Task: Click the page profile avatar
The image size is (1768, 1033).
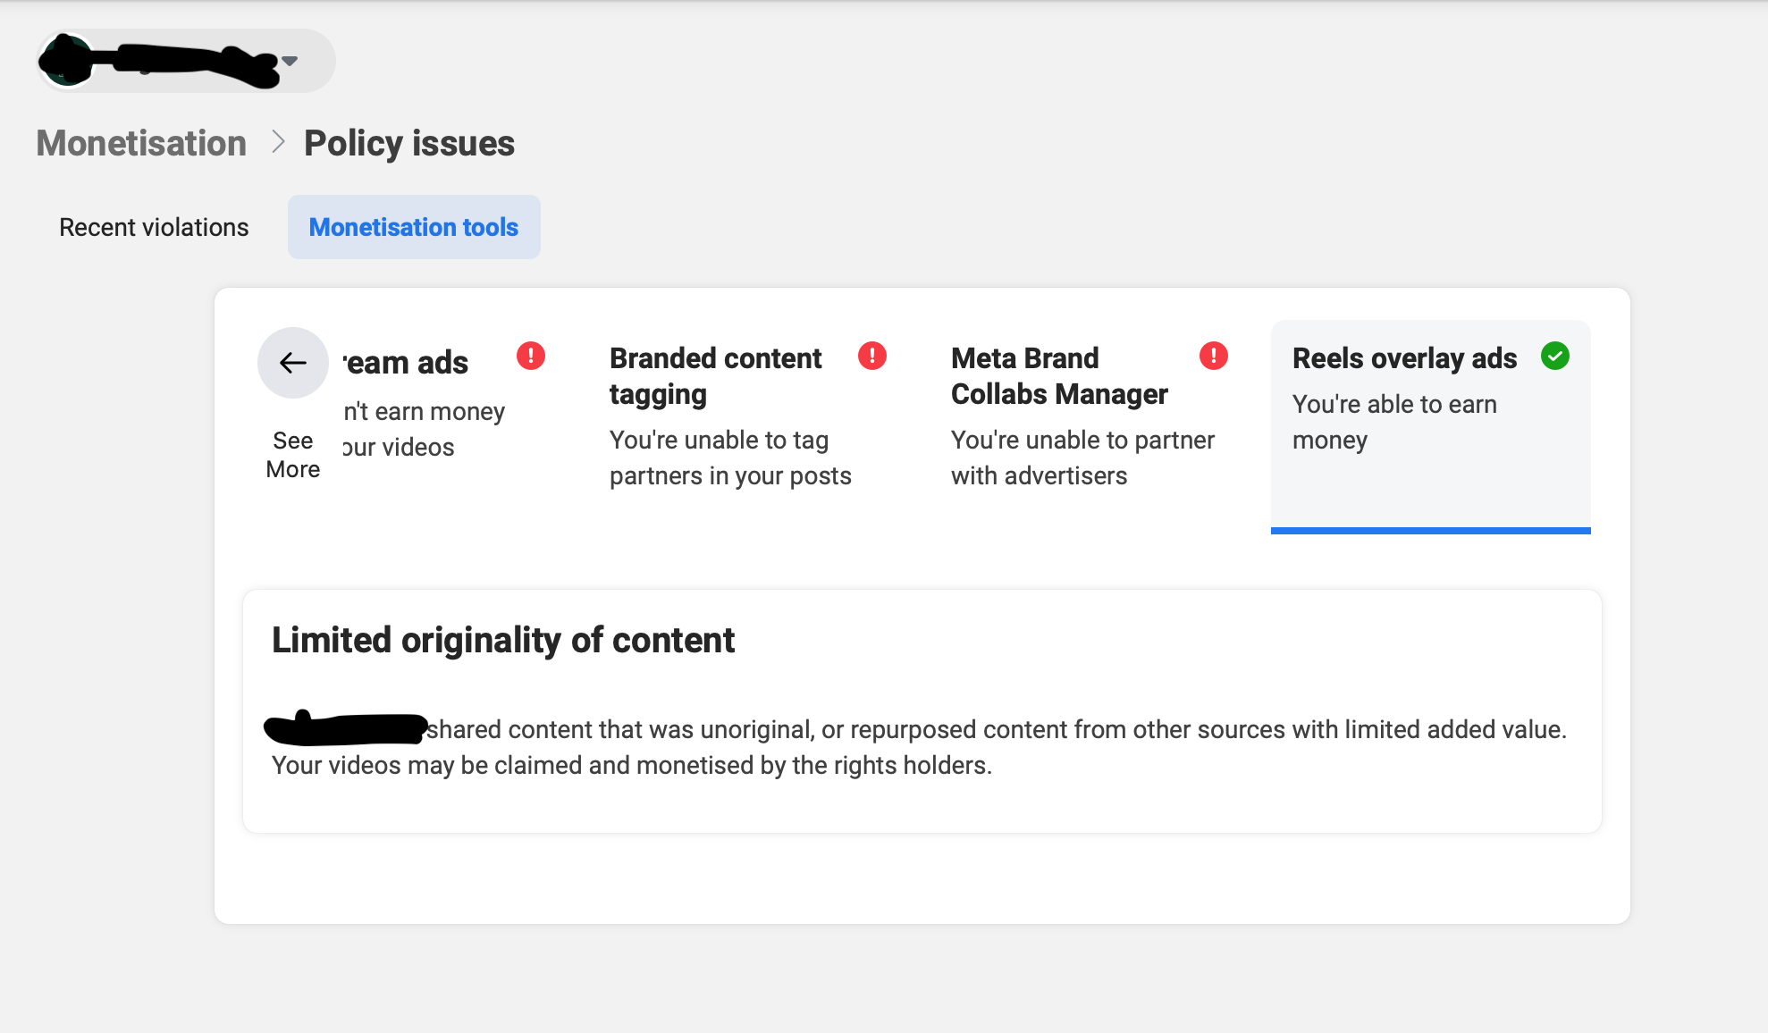Action: (66, 61)
